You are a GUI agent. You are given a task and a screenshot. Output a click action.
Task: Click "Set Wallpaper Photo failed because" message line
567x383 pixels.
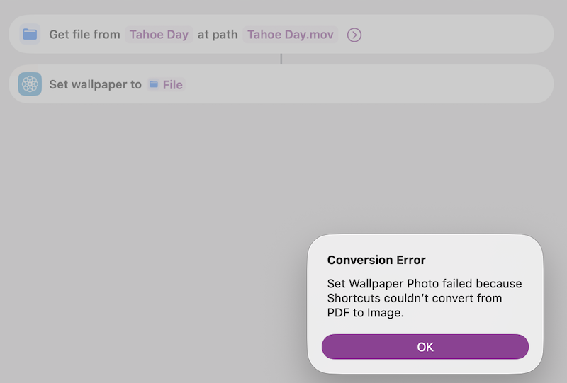424,284
